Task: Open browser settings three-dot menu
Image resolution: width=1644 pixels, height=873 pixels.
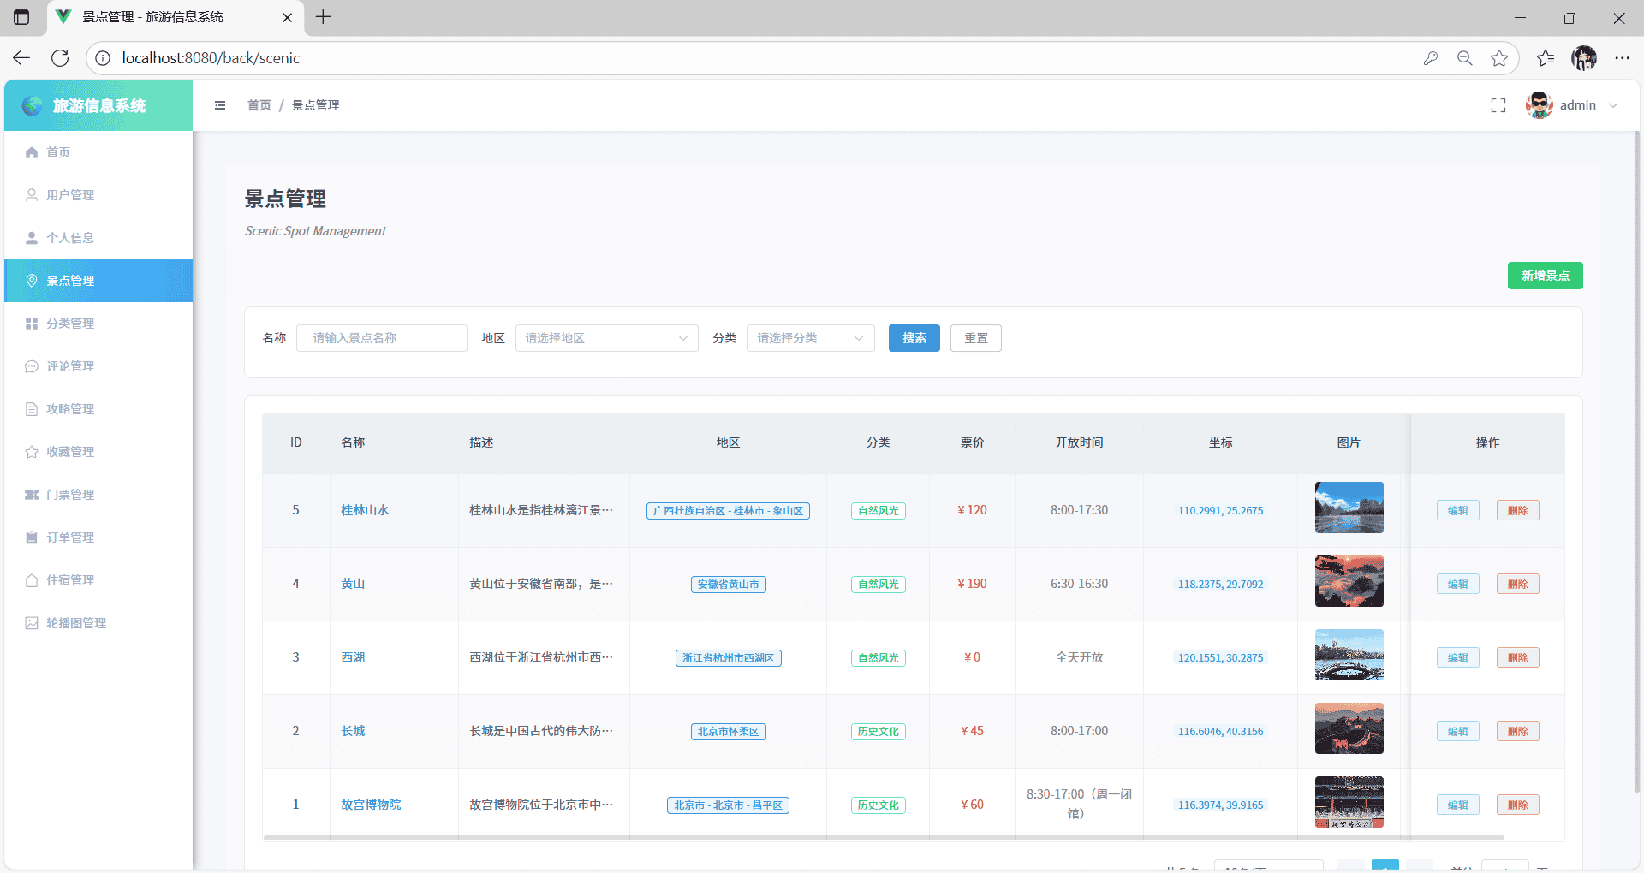Action: point(1622,58)
